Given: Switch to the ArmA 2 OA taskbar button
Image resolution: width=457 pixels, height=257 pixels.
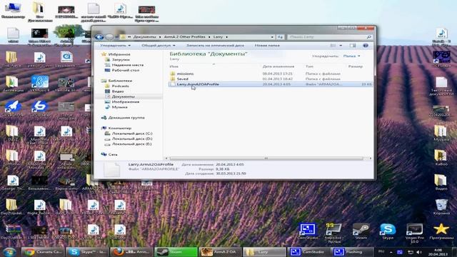Looking at the screenshot, I should (220, 252).
